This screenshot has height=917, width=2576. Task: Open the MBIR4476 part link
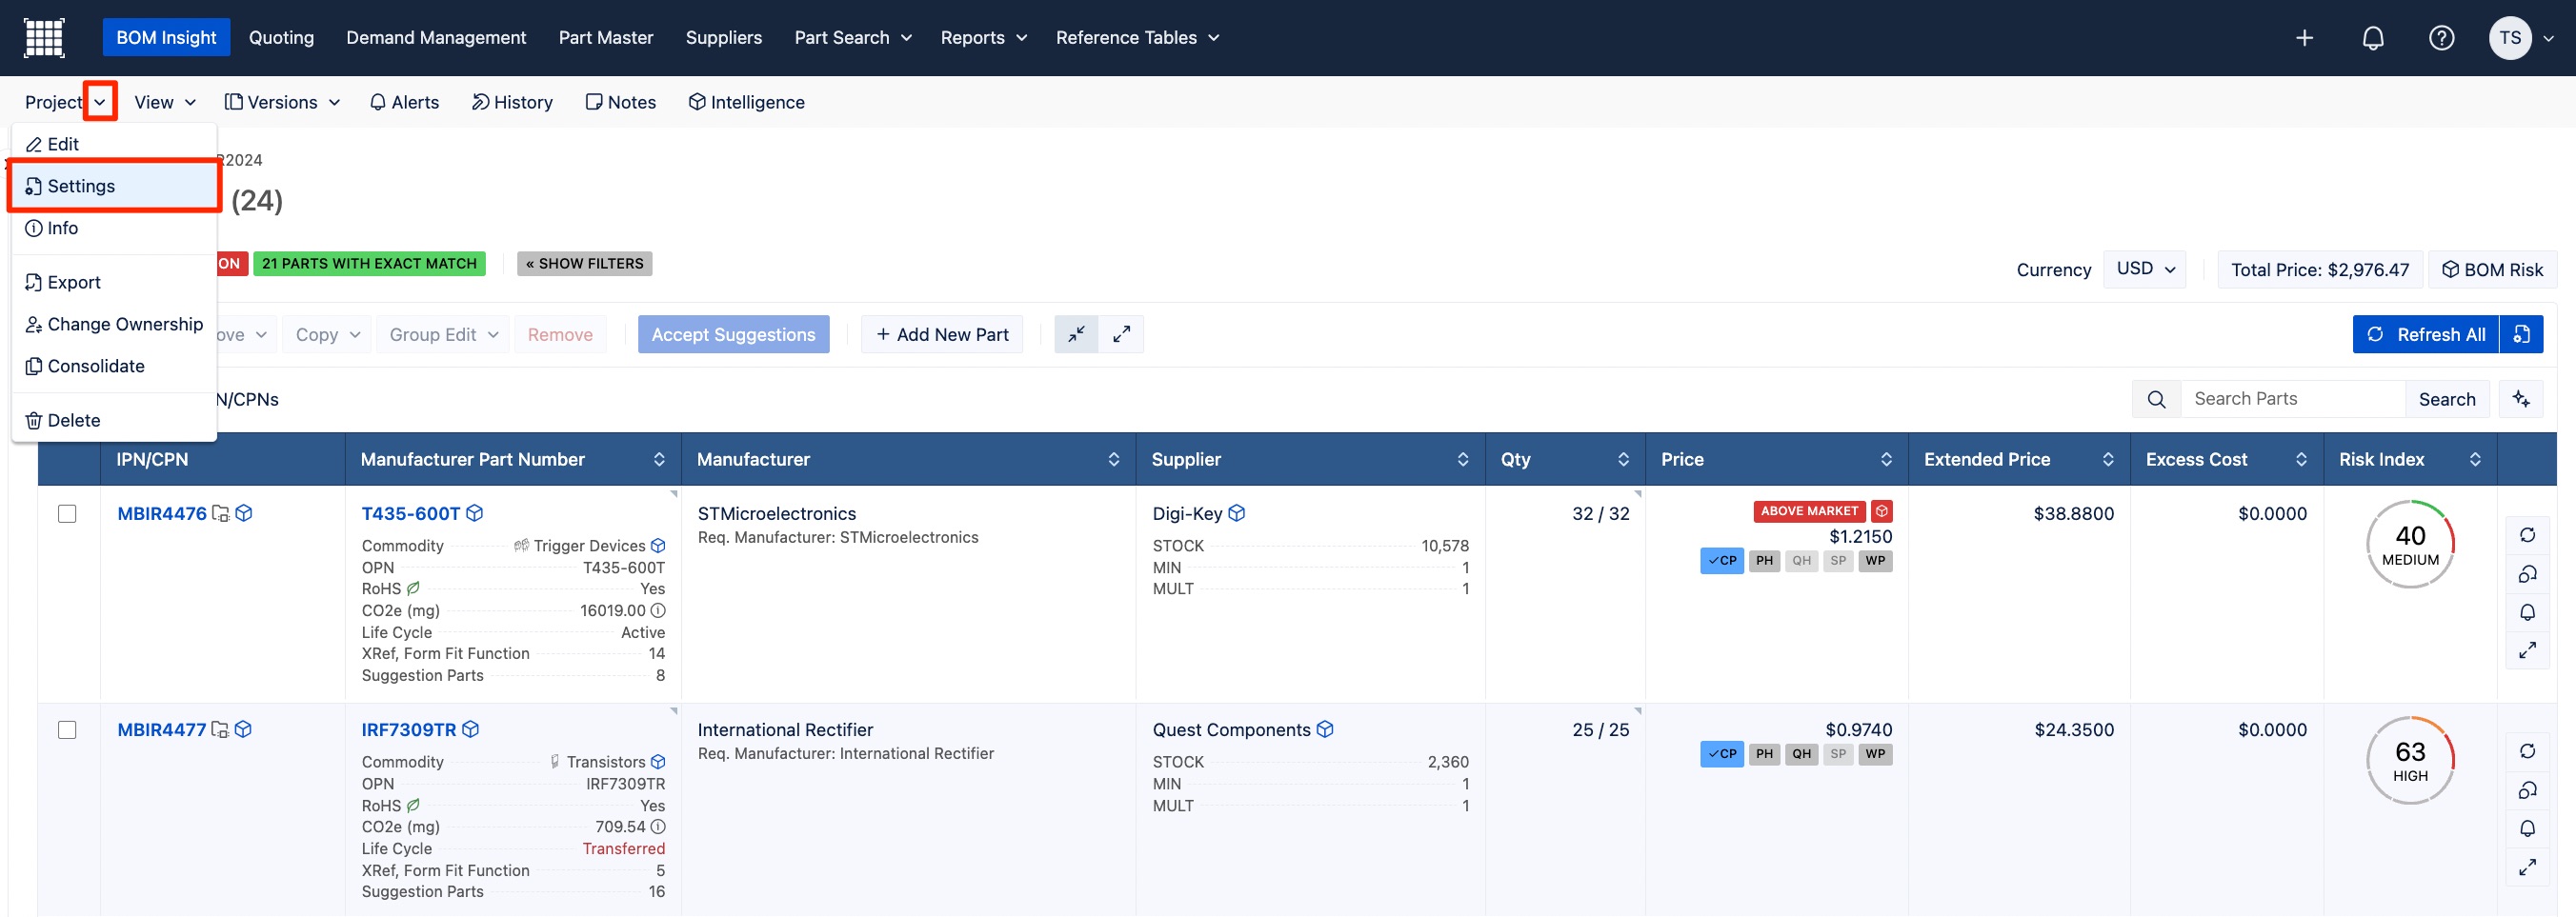(162, 513)
